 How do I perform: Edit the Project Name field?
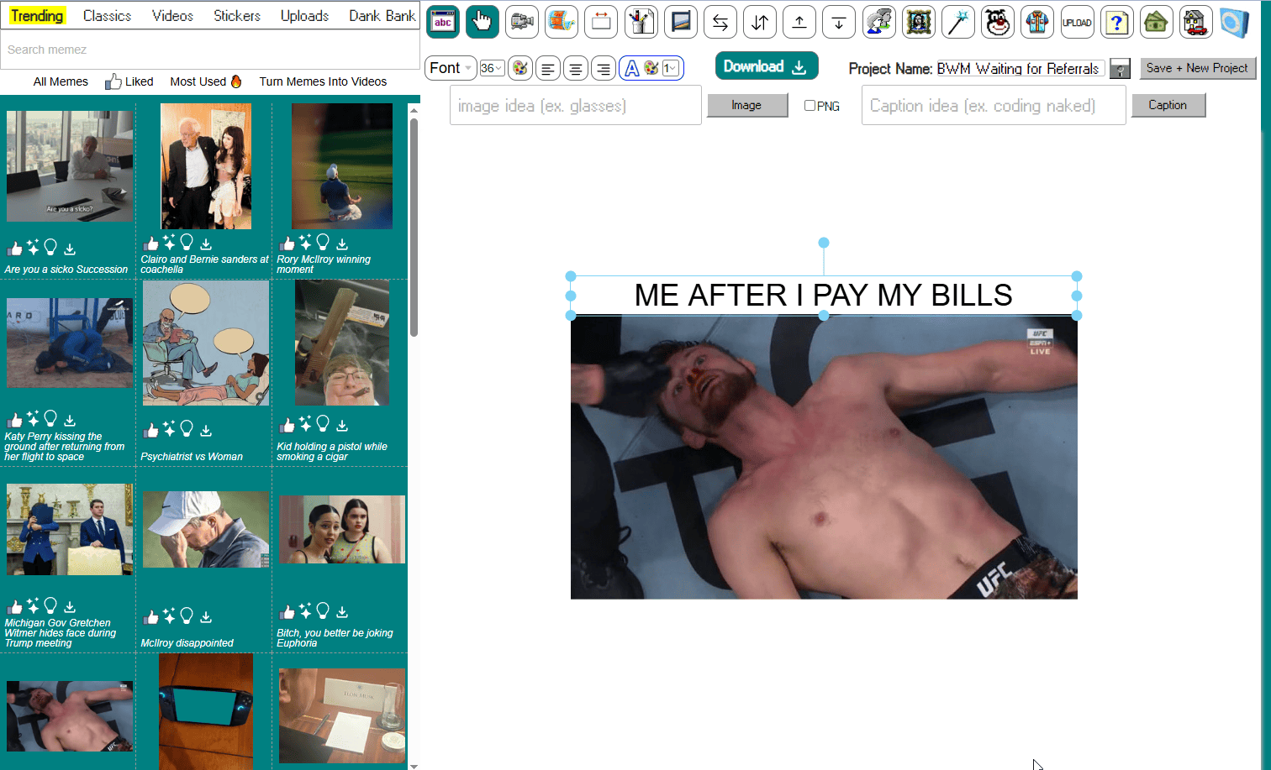[1020, 69]
